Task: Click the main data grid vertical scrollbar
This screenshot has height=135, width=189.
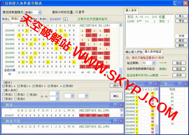Action: pyautogui.click(x=121, y=49)
